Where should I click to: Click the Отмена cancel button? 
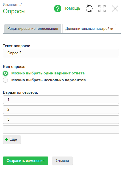click(x=62, y=161)
